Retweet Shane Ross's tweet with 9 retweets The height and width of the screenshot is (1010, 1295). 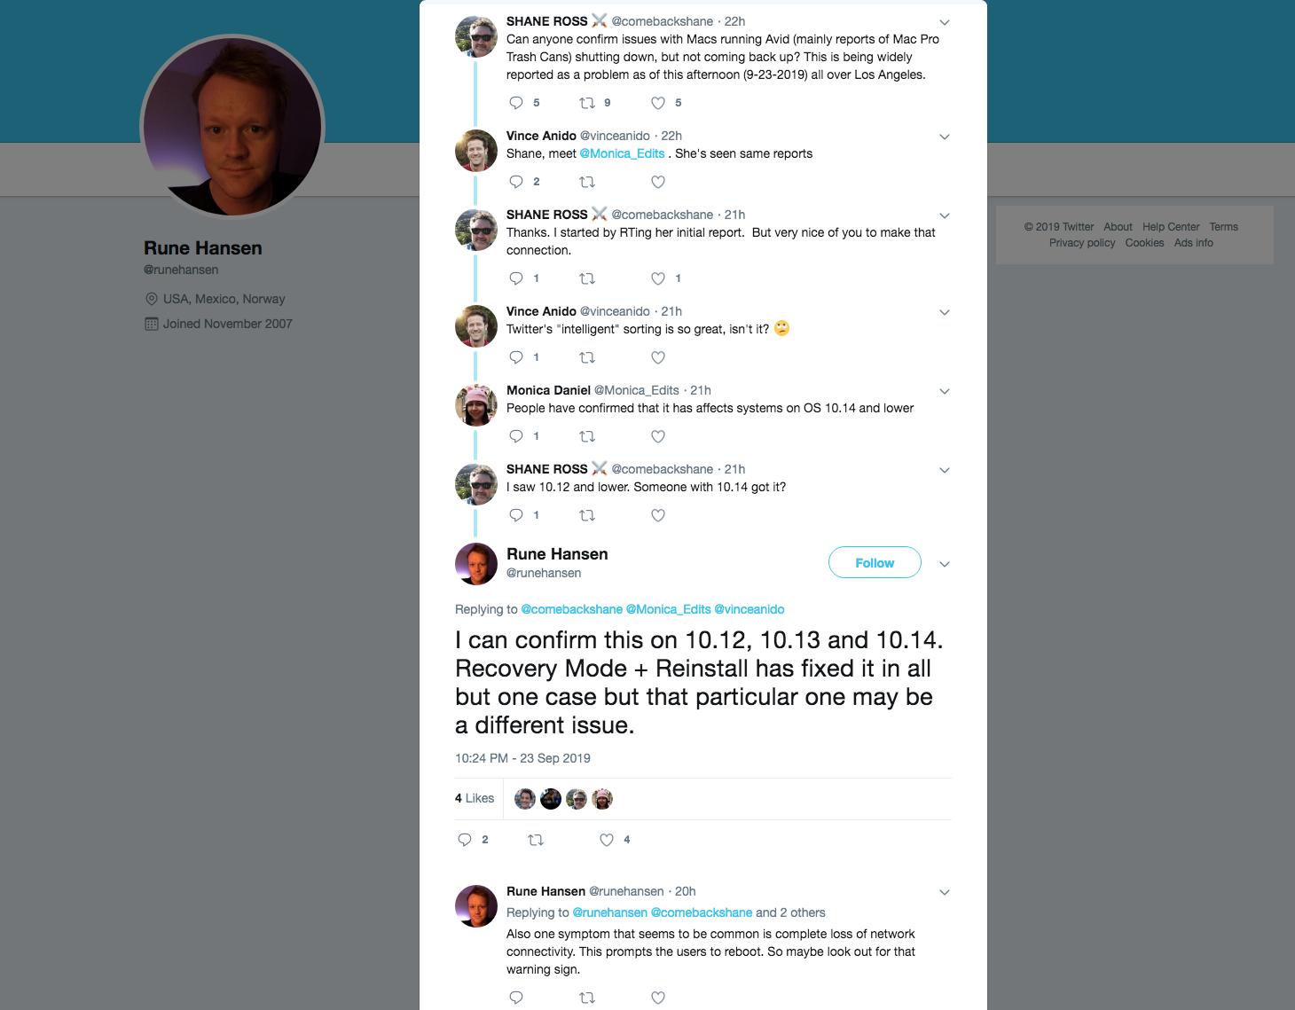point(586,103)
